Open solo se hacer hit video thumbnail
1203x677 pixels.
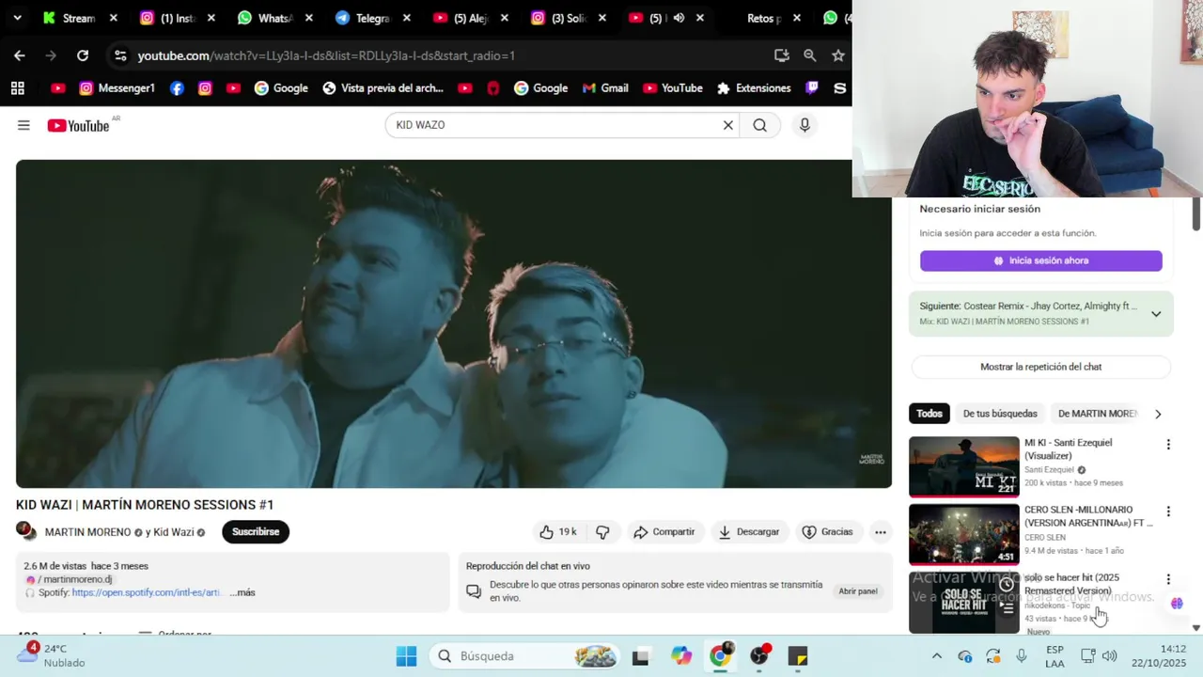point(964,602)
